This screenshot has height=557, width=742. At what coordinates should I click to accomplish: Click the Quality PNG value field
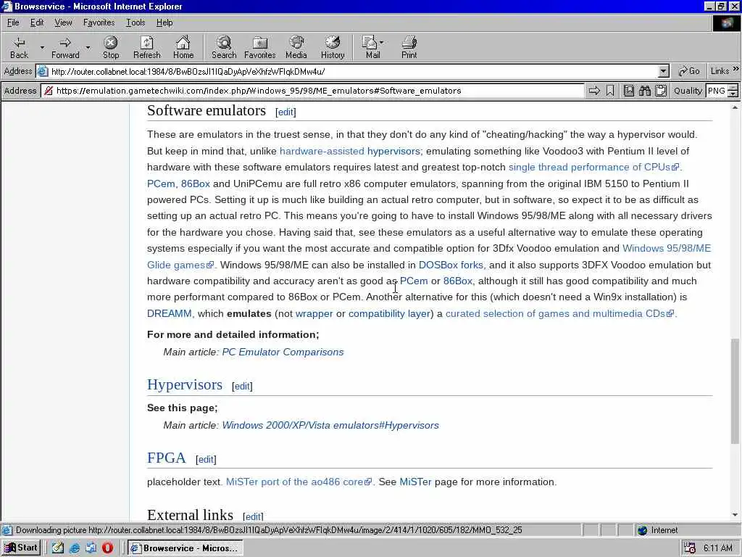(717, 91)
